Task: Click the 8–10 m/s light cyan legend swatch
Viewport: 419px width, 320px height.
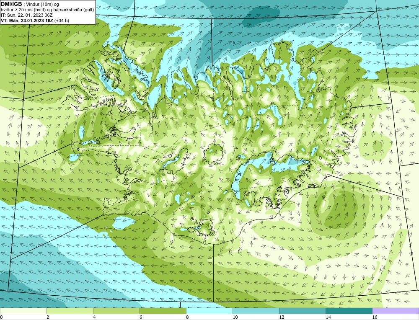Action: pos(209,311)
